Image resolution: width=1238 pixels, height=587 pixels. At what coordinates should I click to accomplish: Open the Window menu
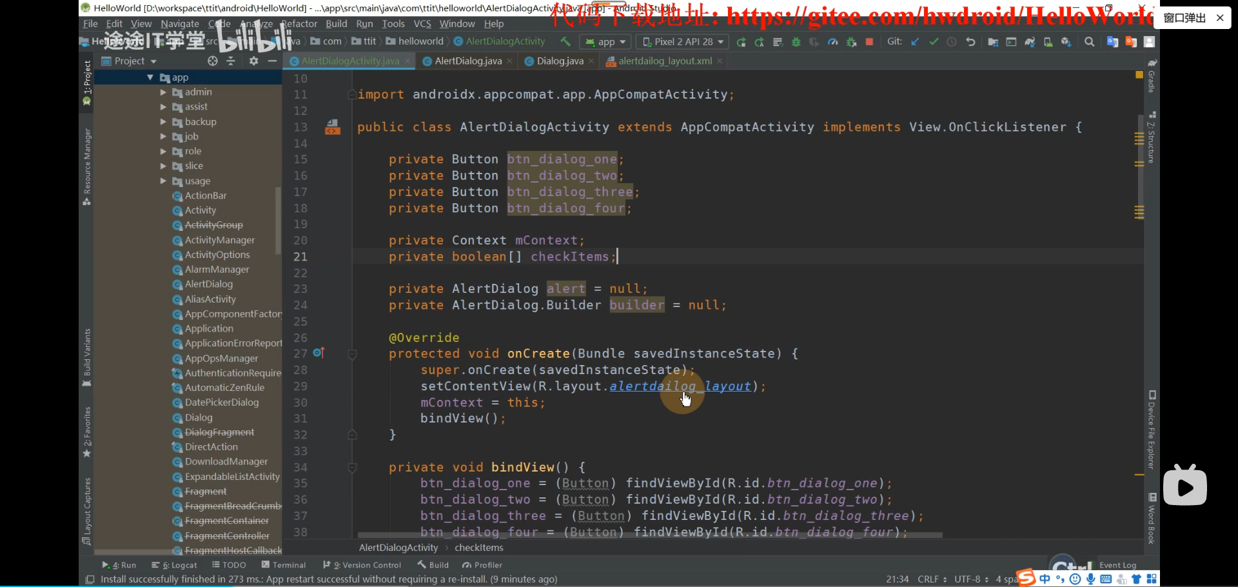pyautogui.click(x=457, y=24)
